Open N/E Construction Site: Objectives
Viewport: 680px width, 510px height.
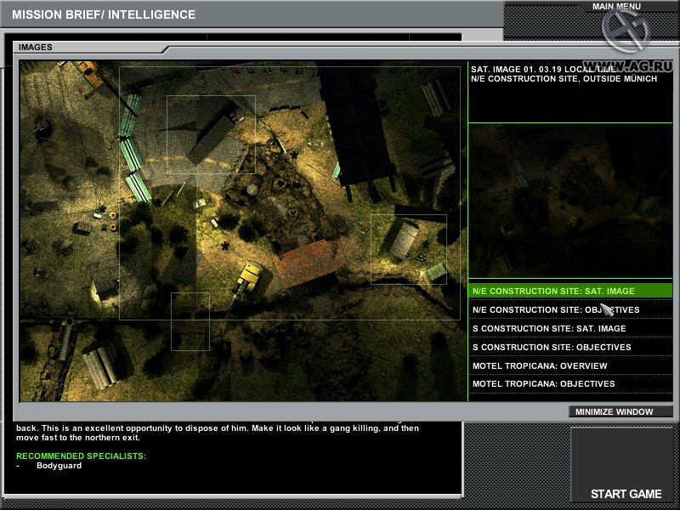pyautogui.click(x=570, y=309)
